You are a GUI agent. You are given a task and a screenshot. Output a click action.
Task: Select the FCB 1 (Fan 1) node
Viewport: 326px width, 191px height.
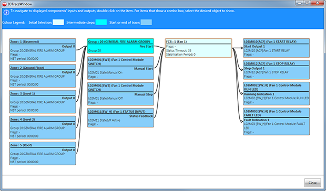199,48
